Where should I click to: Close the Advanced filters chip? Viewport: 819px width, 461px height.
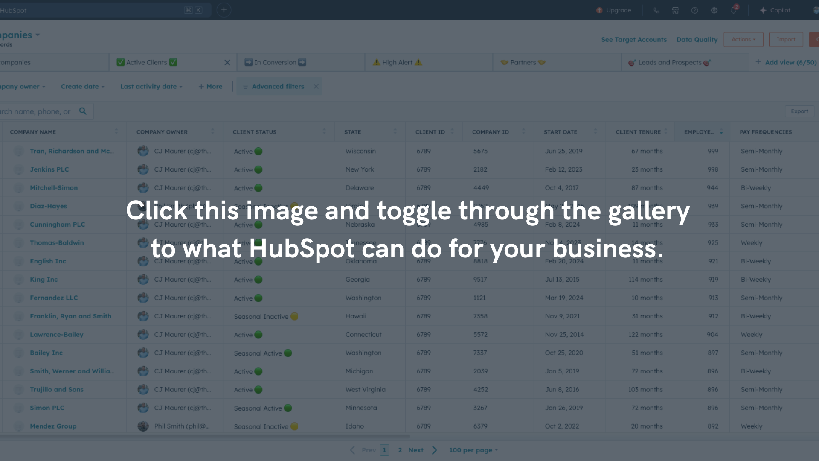pos(316,86)
